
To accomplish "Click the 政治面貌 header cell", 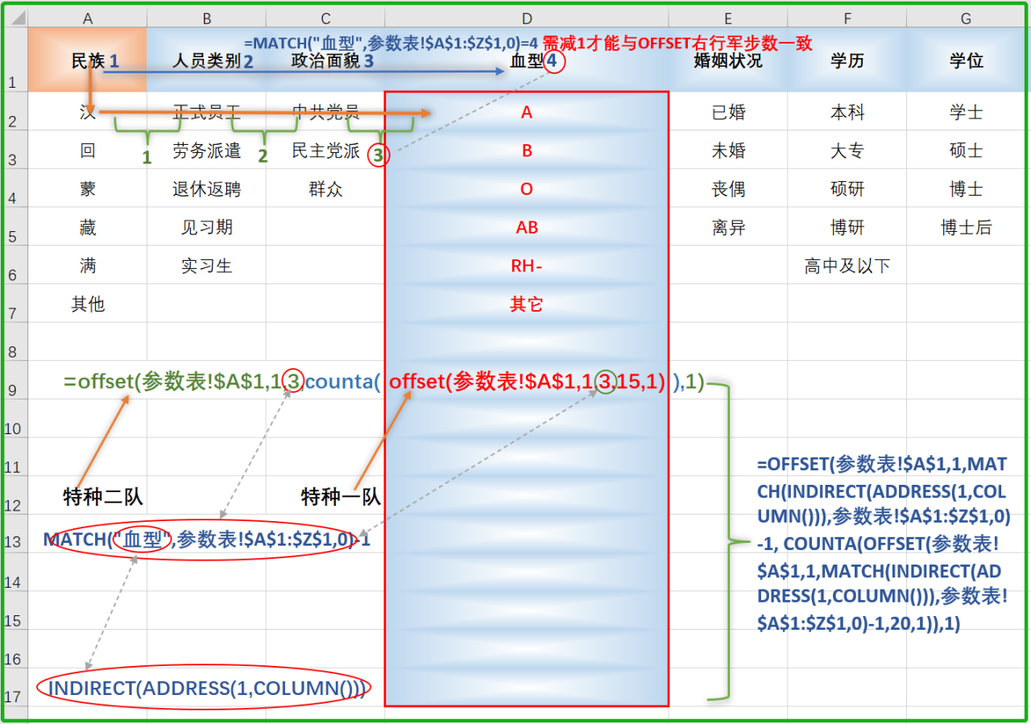I will point(325,60).
